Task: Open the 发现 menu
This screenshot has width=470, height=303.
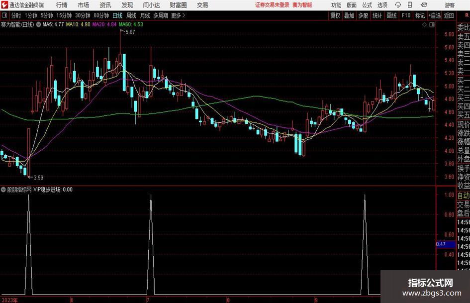Action: click(127, 5)
